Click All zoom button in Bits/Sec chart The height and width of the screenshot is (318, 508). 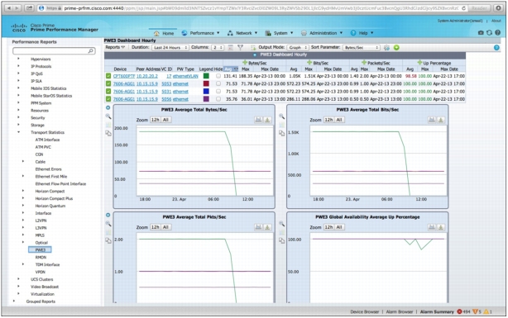(x=339, y=120)
